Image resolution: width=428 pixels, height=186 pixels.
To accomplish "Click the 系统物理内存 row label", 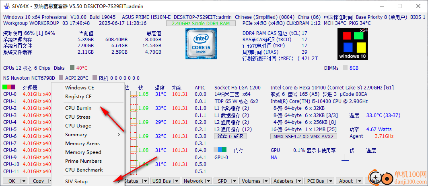I will 17,40.
